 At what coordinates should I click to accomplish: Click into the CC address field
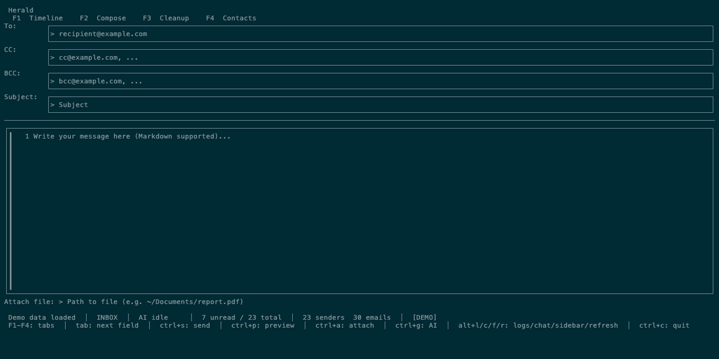[x=381, y=57]
